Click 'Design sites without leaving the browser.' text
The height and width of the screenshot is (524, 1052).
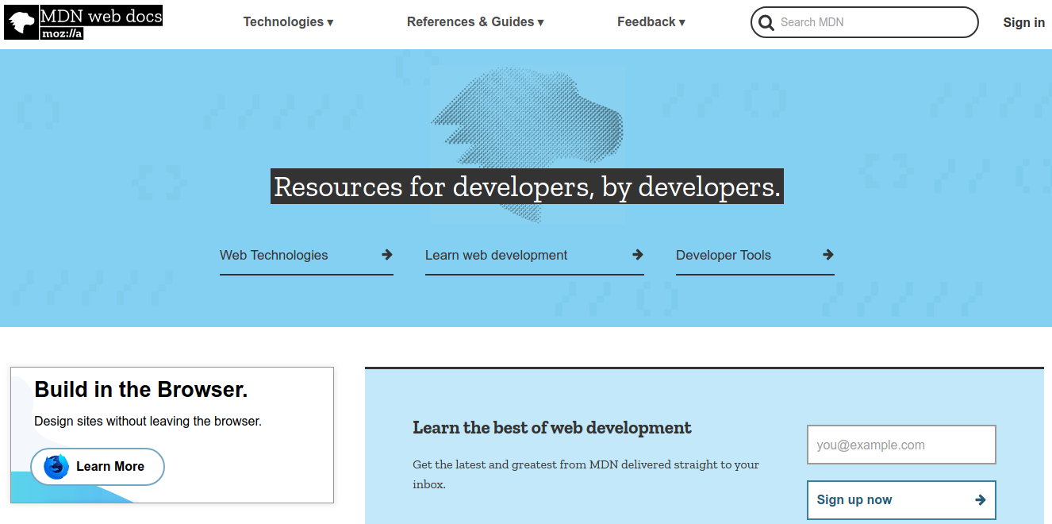(x=148, y=421)
